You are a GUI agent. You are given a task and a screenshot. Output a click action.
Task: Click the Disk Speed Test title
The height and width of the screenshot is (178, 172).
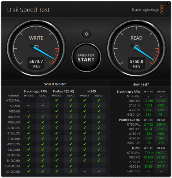coord(28,10)
